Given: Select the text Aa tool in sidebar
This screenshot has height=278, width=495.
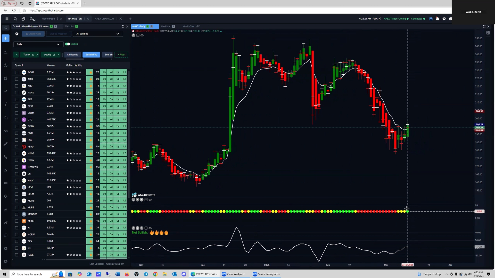Looking at the screenshot, I should (x=6, y=131).
